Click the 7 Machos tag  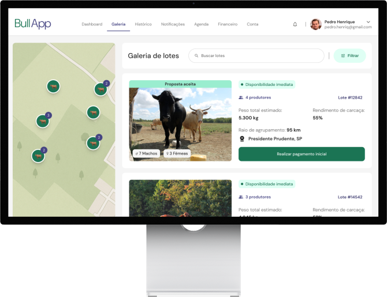point(146,153)
